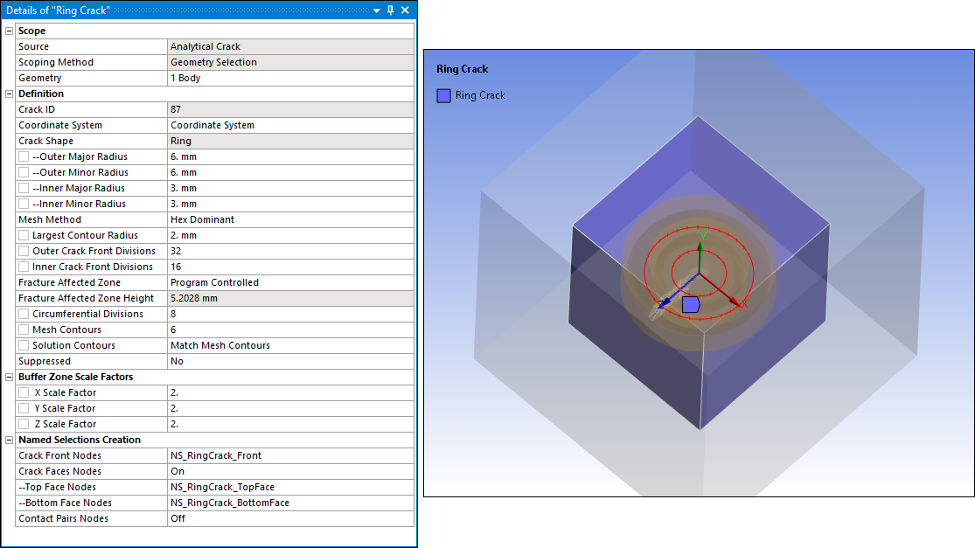975x548 pixels.
Task: Edit the Crack Front Nodes name field
Action: point(289,455)
